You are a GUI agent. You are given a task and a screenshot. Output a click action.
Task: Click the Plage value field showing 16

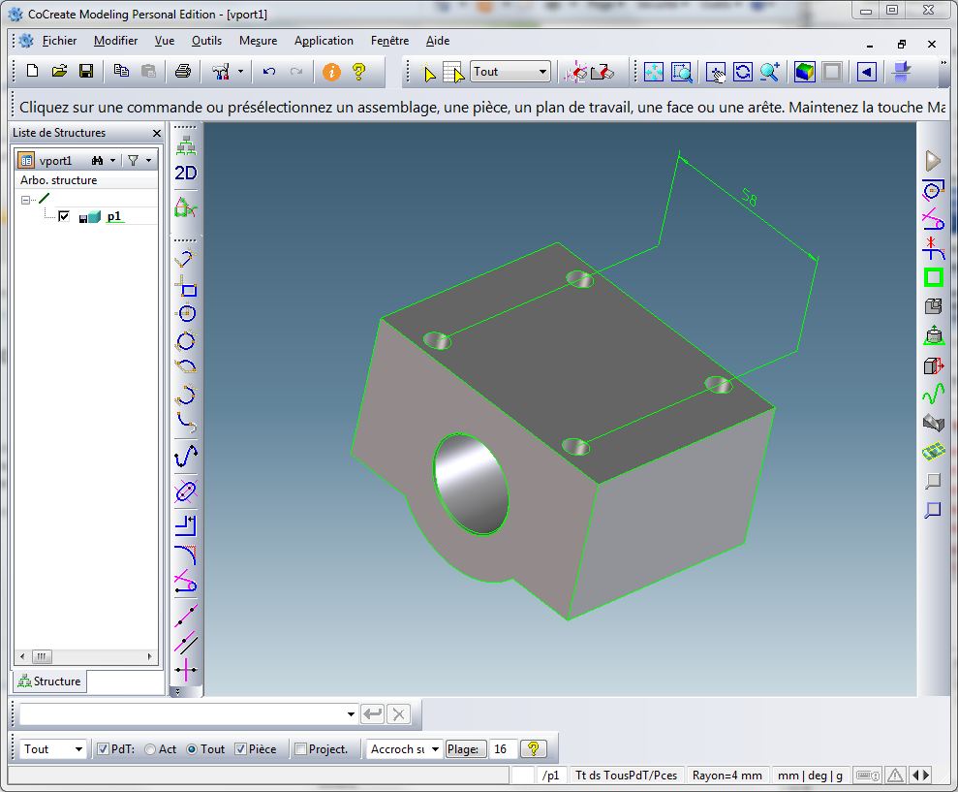[503, 749]
